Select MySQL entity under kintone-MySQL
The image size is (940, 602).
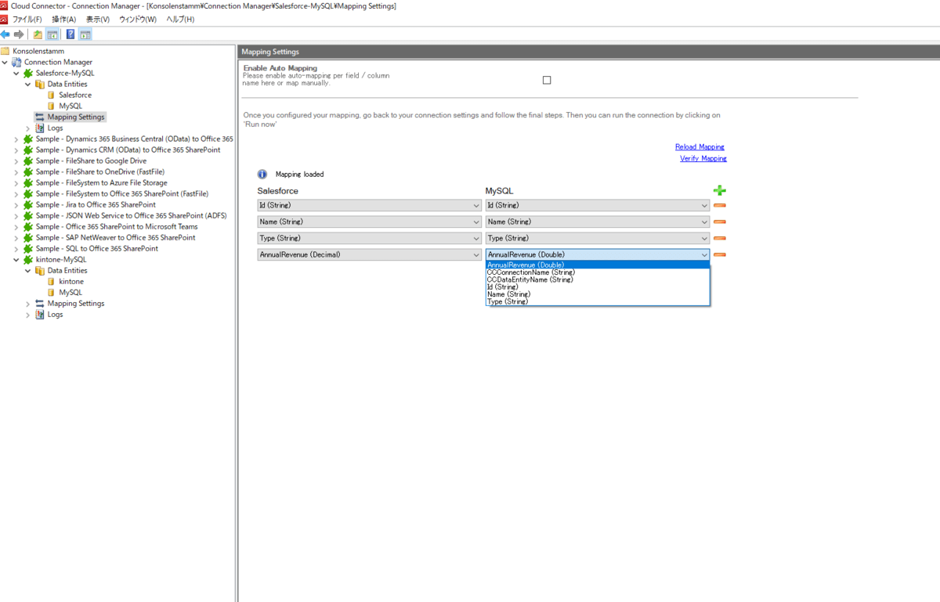click(x=70, y=292)
